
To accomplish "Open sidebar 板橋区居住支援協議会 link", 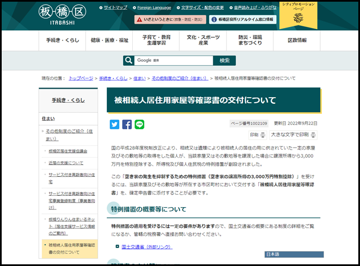I will 68,151.
